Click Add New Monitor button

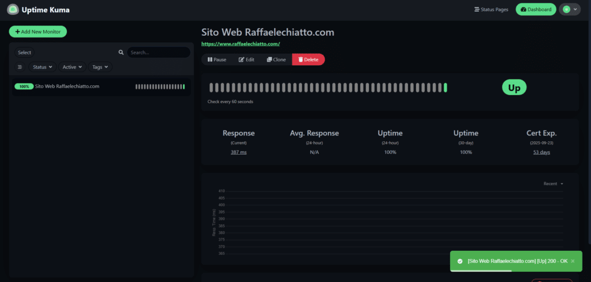click(38, 32)
